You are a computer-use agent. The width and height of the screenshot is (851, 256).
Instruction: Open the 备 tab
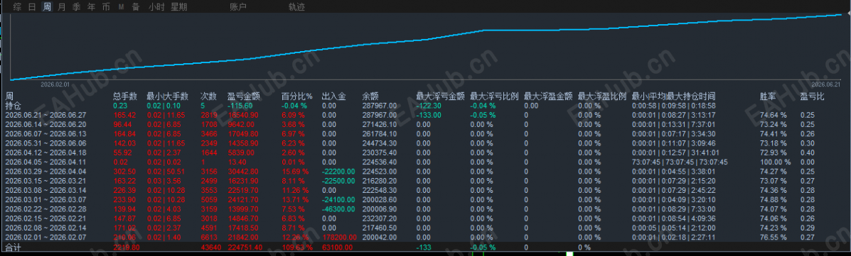136,7
